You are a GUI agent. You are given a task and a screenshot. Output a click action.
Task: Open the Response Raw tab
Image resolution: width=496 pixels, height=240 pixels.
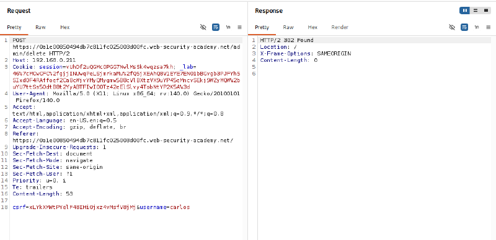[x=288, y=27]
